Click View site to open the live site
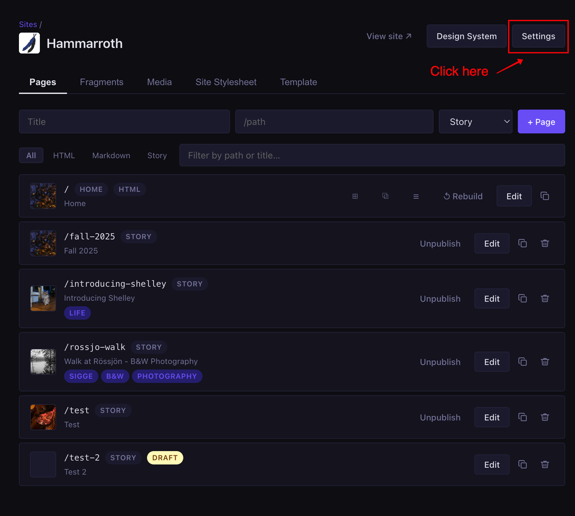The width and height of the screenshot is (575, 516). point(389,36)
